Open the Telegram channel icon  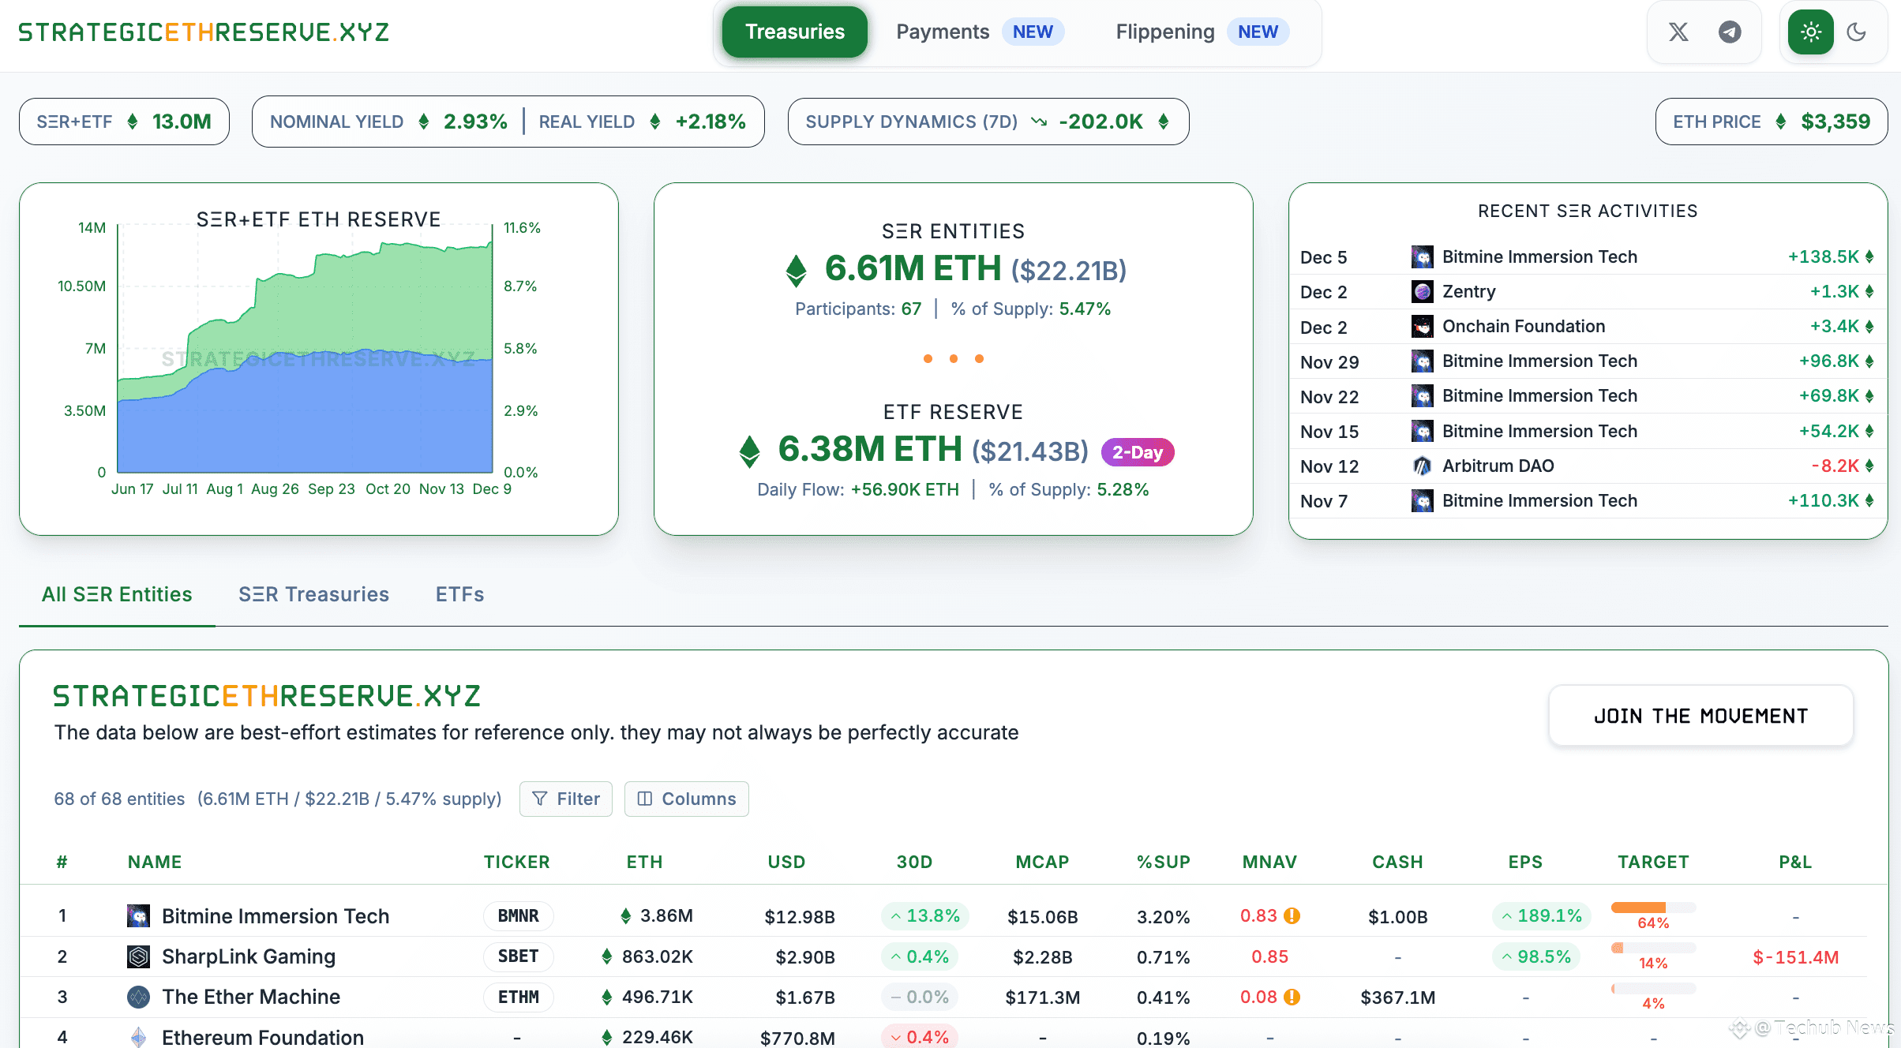(x=1730, y=32)
